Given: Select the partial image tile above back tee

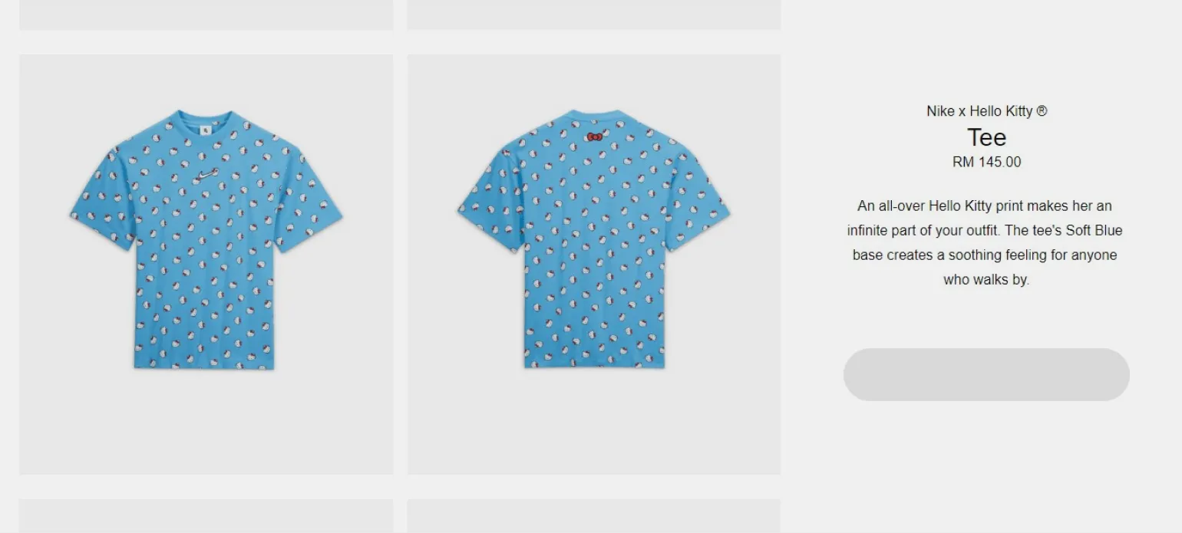Looking at the screenshot, I should click(x=594, y=15).
